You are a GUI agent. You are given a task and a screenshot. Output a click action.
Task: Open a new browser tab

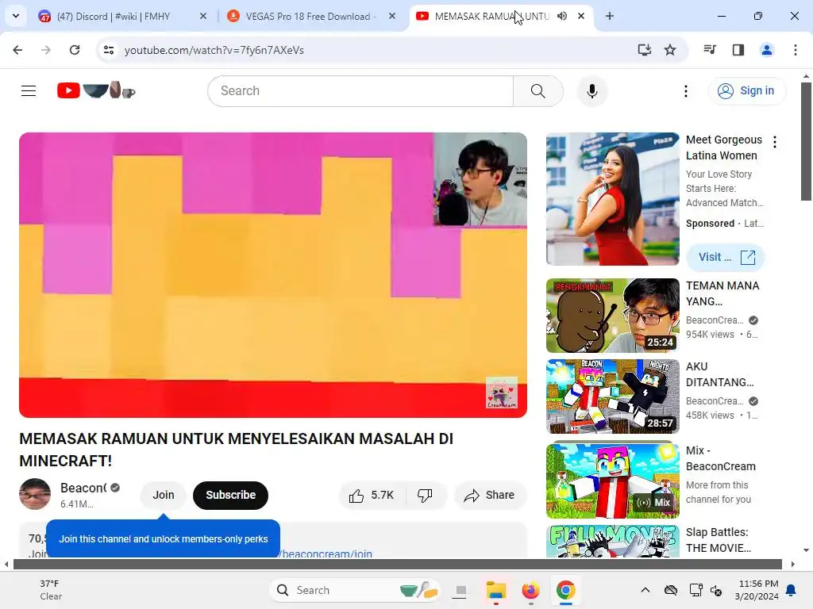click(x=610, y=16)
